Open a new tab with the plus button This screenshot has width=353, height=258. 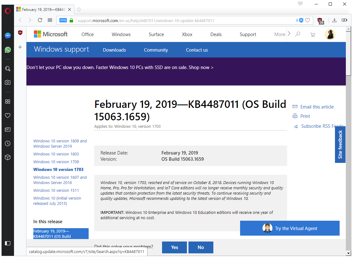[x=79, y=9]
